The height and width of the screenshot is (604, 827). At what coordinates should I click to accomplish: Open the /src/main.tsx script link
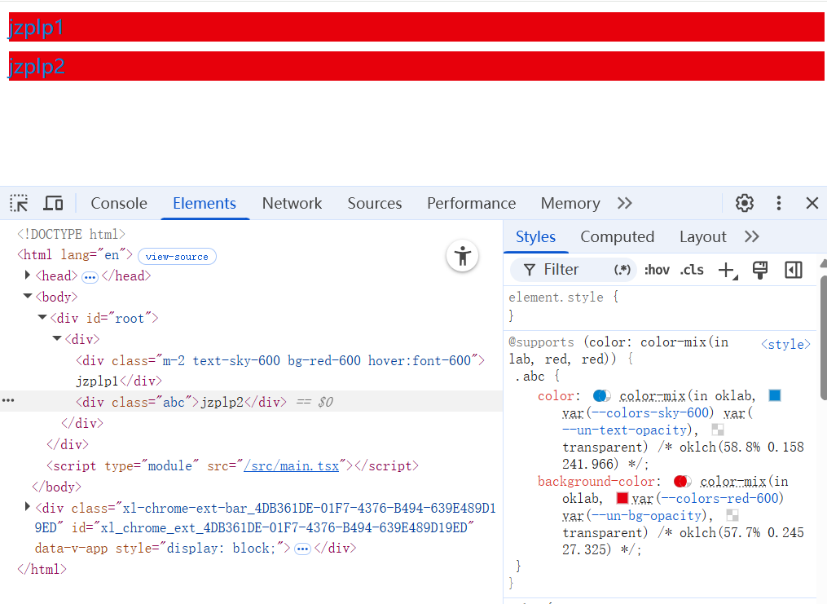(291, 465)
